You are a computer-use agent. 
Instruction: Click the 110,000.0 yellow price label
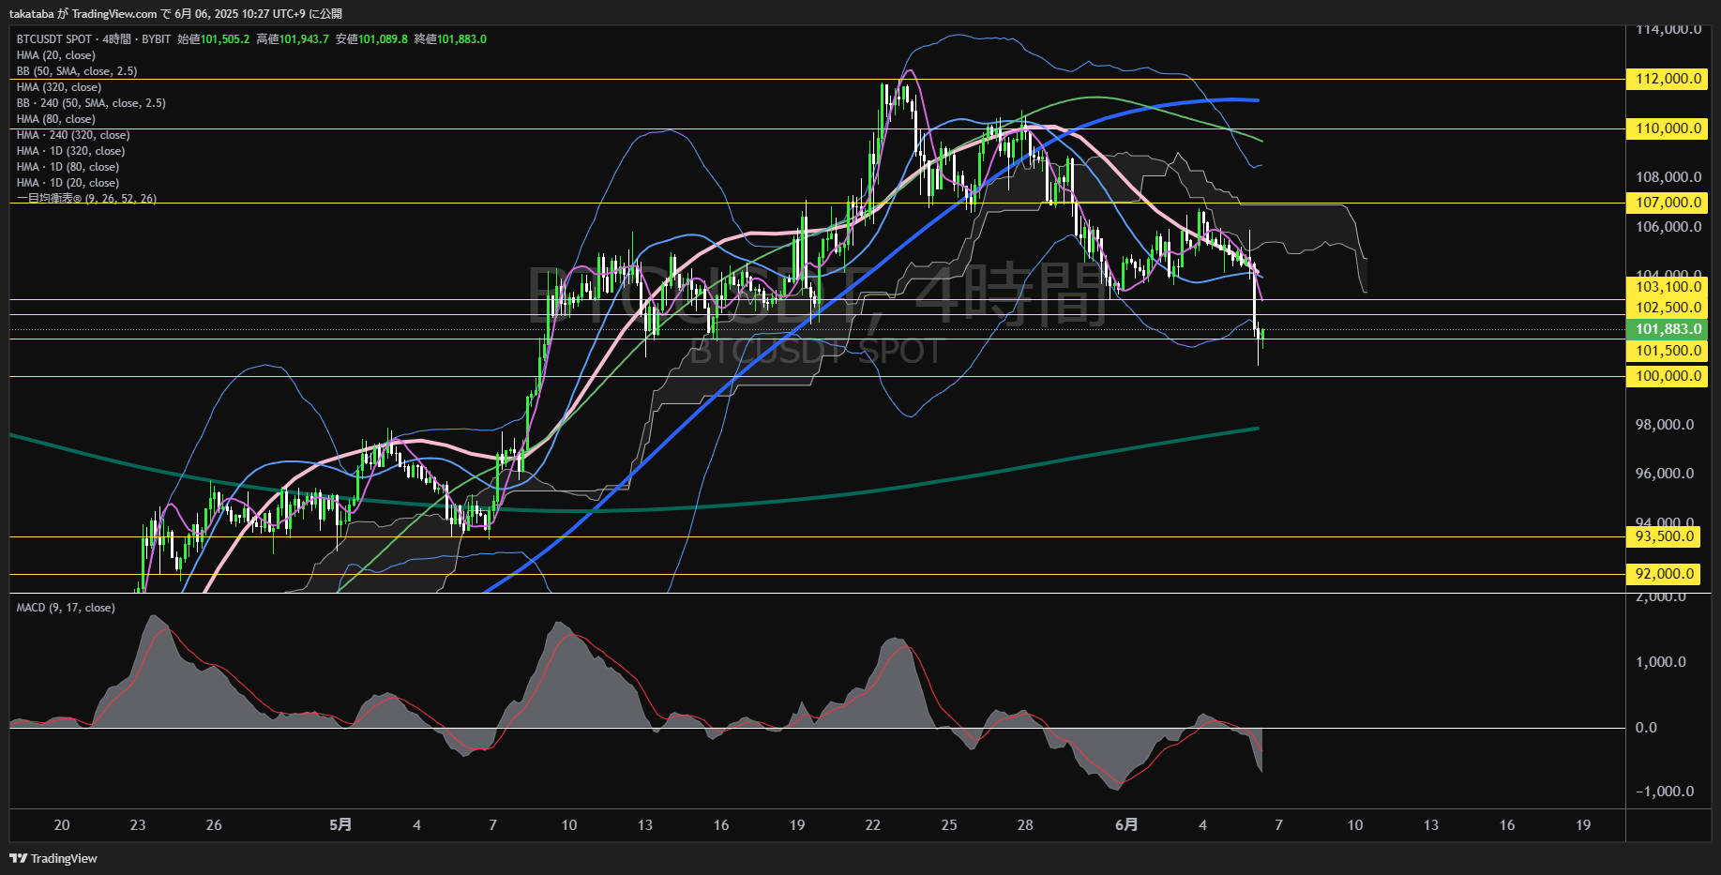pyautogui.click(x=1668, y=128)
